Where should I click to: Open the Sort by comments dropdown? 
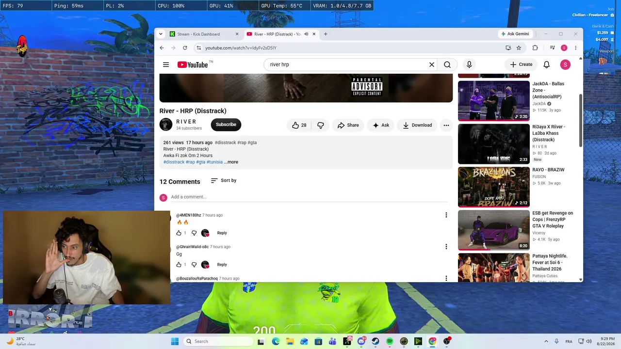coord(224,181)
